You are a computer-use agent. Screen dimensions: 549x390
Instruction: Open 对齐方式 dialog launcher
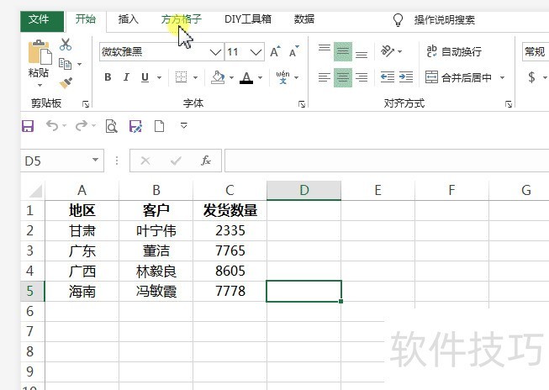point(509,104)
